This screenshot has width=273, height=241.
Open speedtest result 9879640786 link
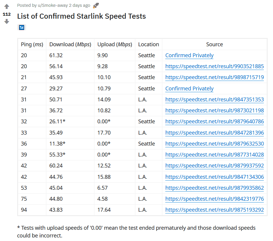pos(214,122)
